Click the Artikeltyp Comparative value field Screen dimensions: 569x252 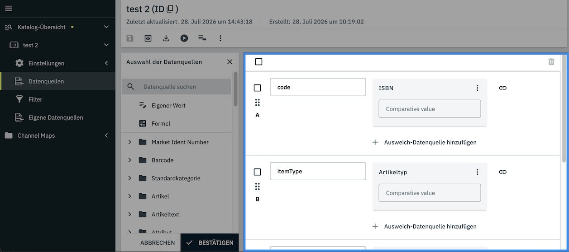[430, 193]
